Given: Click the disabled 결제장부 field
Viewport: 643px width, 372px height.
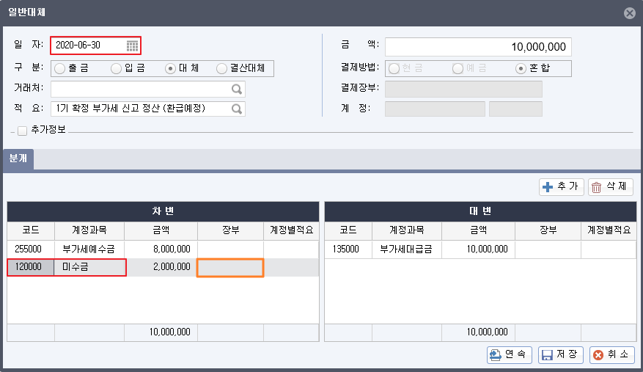Looking at the screenshot, I should point(463,89).
